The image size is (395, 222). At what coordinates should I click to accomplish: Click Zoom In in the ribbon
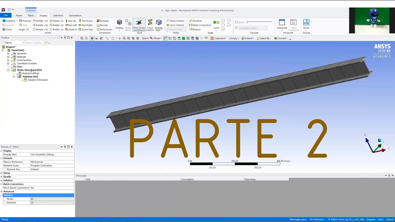71,29
